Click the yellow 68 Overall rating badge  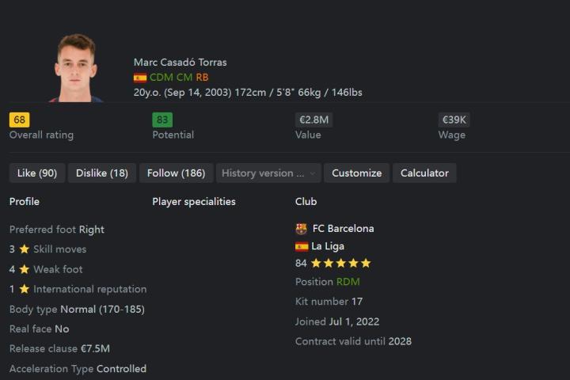[19, 120]
